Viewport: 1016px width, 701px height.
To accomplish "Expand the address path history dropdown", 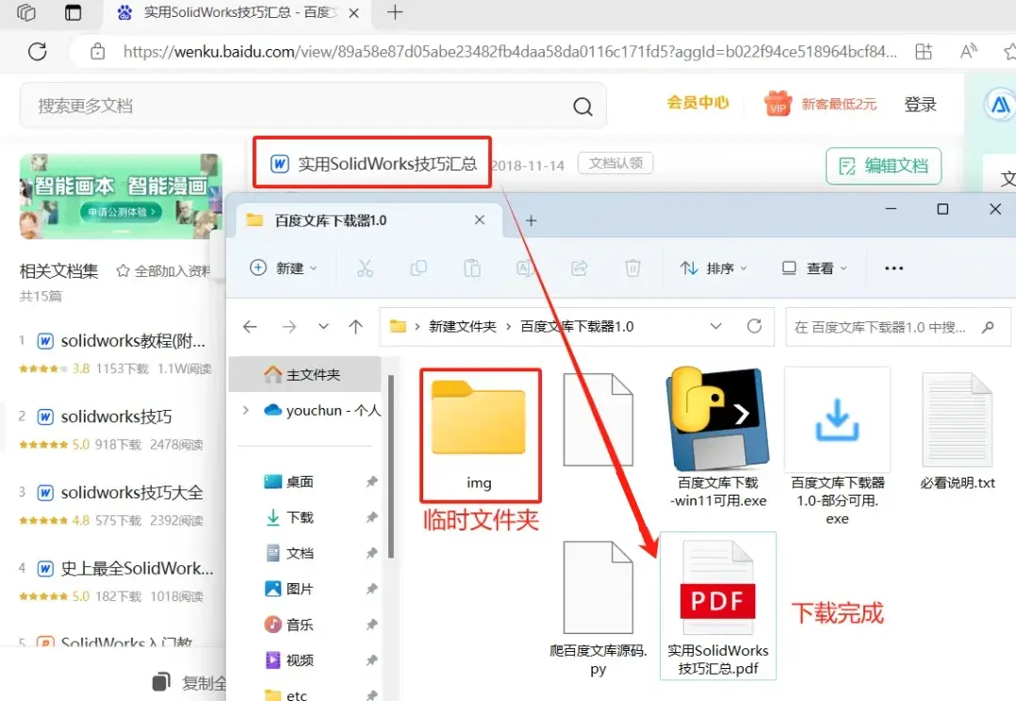I will click(715, 326).
